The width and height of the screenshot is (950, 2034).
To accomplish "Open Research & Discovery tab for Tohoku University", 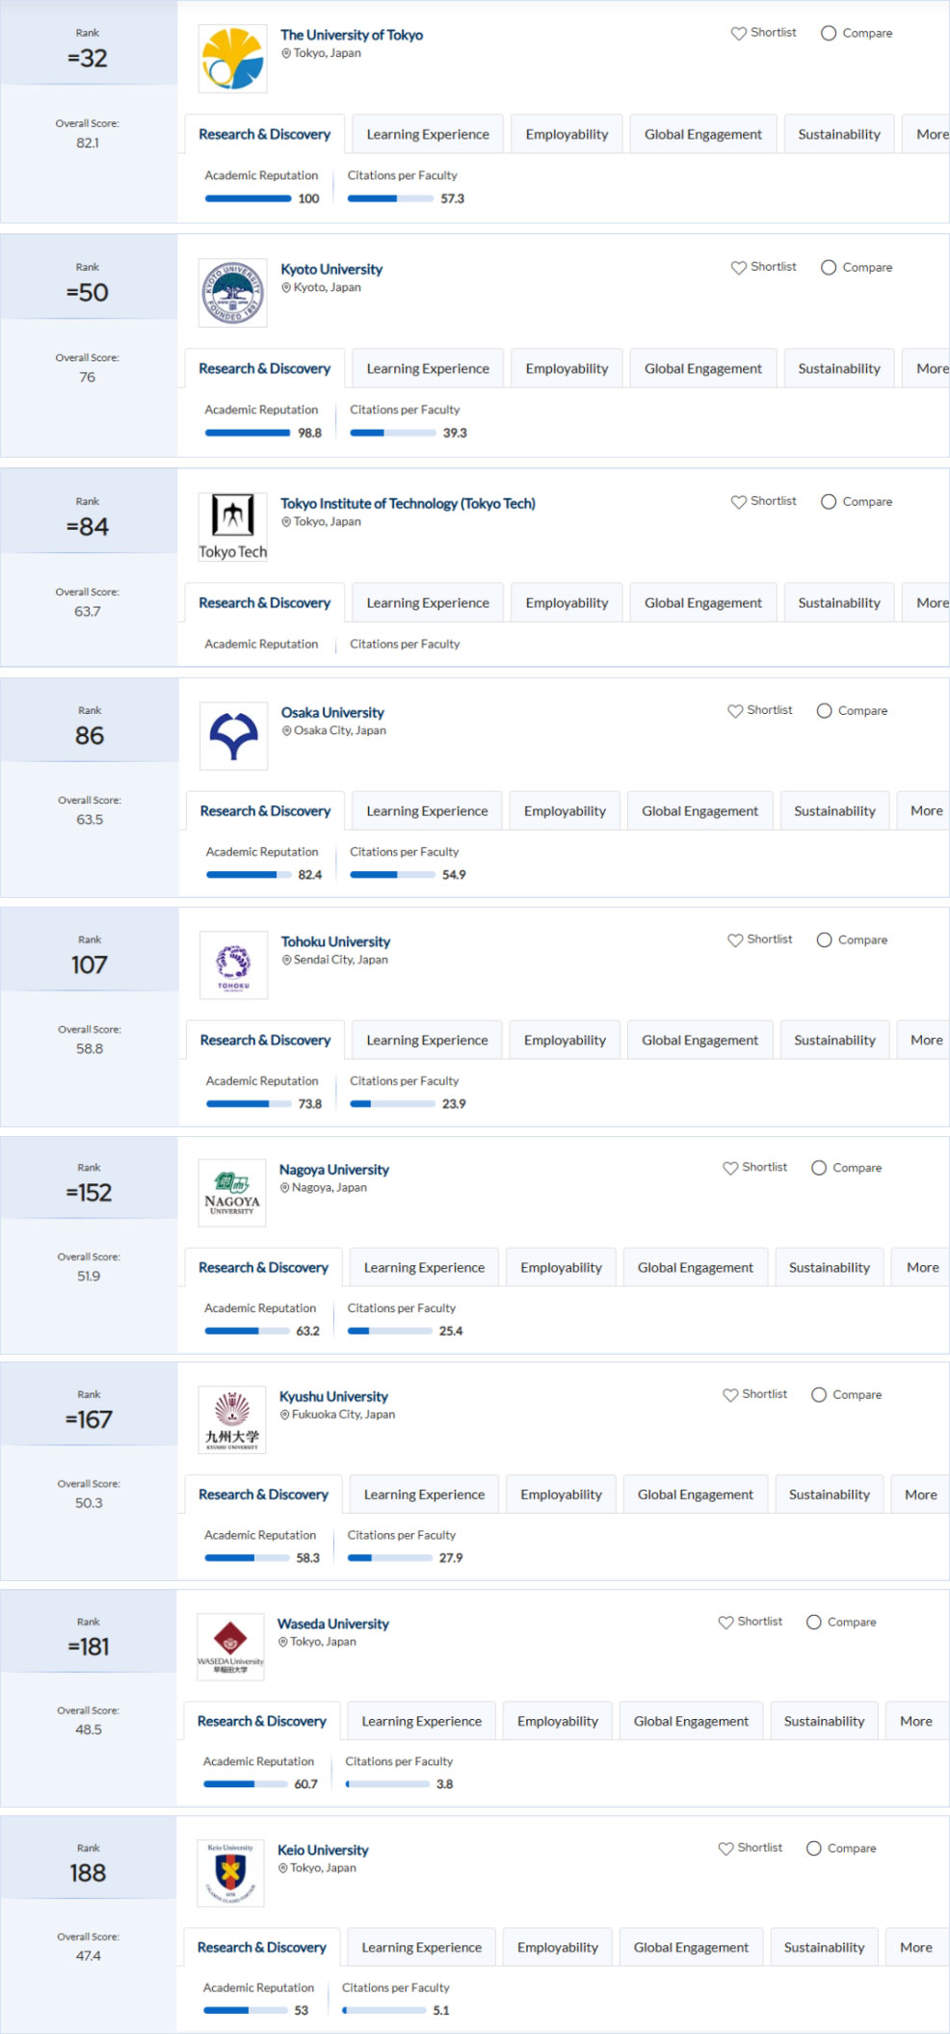I will click(265, 1041).
